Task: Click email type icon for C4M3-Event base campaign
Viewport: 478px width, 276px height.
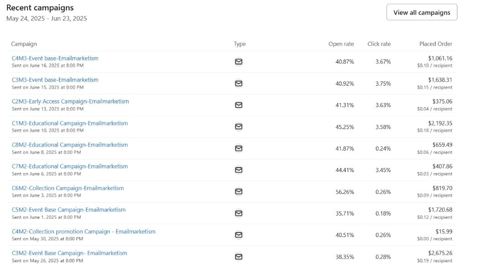Action: tap(238, 62)
